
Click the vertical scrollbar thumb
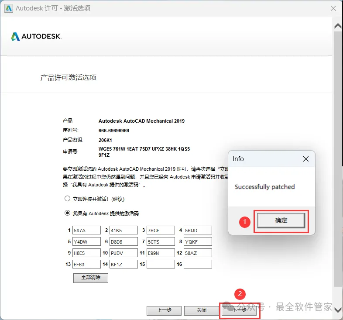click(x=338, y=159)
